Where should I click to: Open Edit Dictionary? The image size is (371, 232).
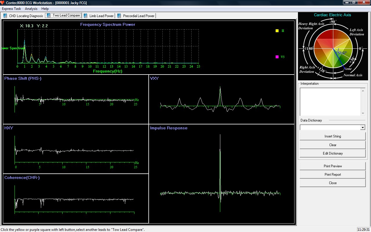pyautogui.click(x=332, y=153)
